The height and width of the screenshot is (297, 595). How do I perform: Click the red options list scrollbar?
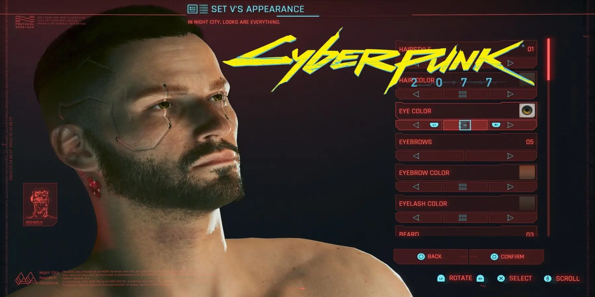pos(548,59)
